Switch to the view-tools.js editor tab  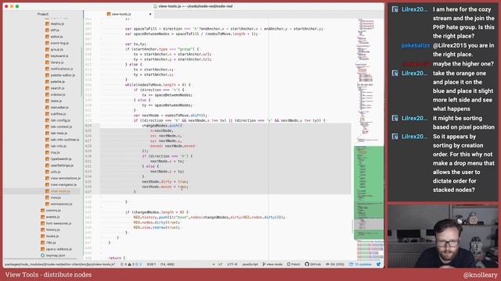(119, 14)
